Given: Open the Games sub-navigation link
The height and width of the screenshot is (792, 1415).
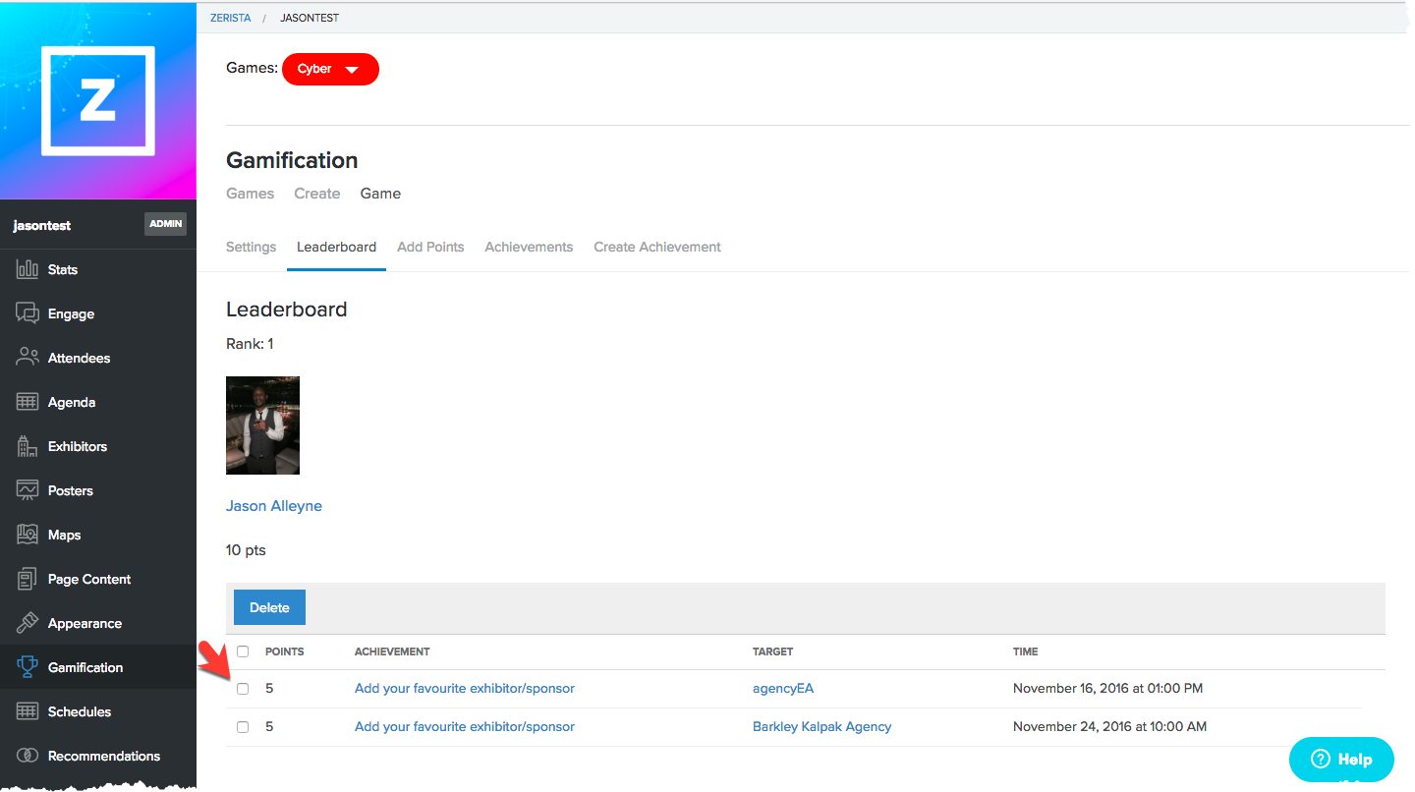Looking at the screenshot, I should (250, 194).
